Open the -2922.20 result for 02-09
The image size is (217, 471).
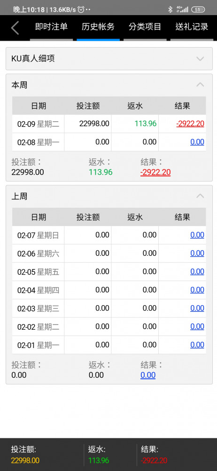pyautogui.click(x=190, y=124)
